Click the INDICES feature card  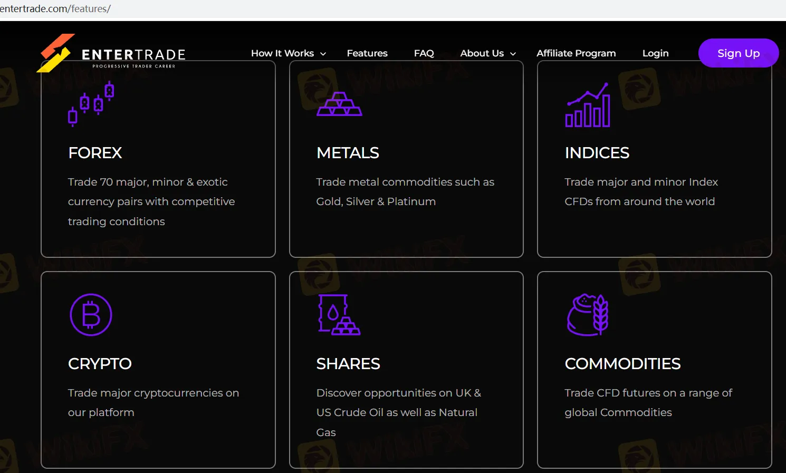654,159
